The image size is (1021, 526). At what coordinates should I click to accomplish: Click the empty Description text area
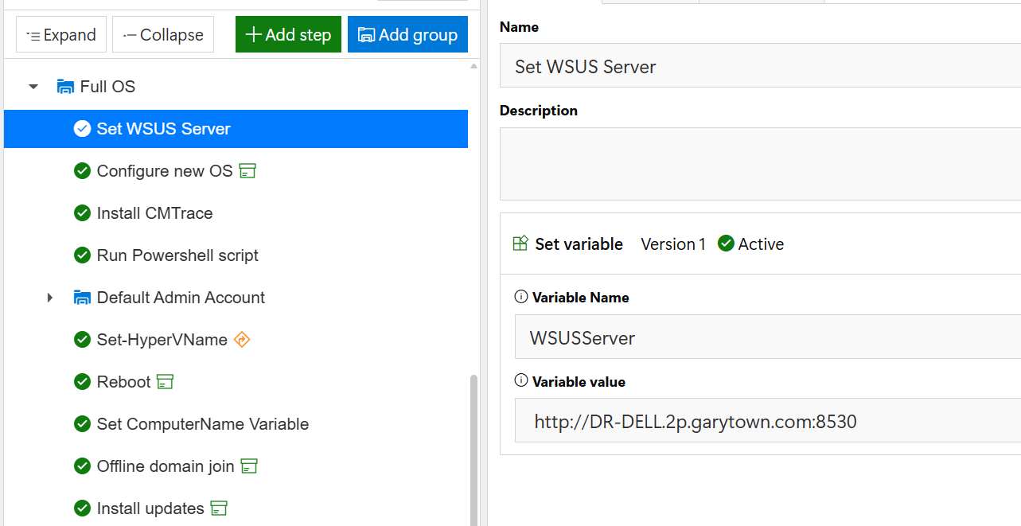pyautogui.click(x=760, y=164)
